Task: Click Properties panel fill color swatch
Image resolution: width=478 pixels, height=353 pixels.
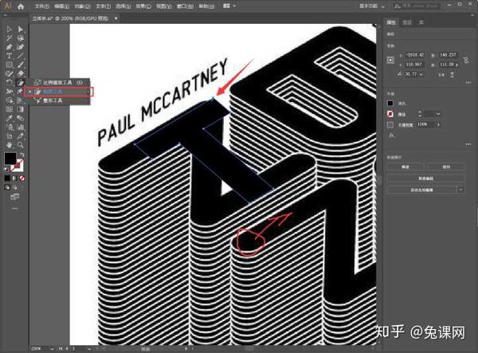Action: tap(390, 104)
